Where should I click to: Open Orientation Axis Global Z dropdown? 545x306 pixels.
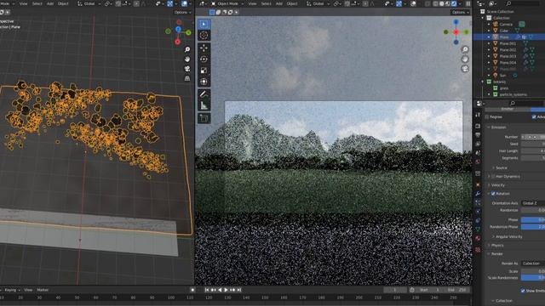pos(533,203)
